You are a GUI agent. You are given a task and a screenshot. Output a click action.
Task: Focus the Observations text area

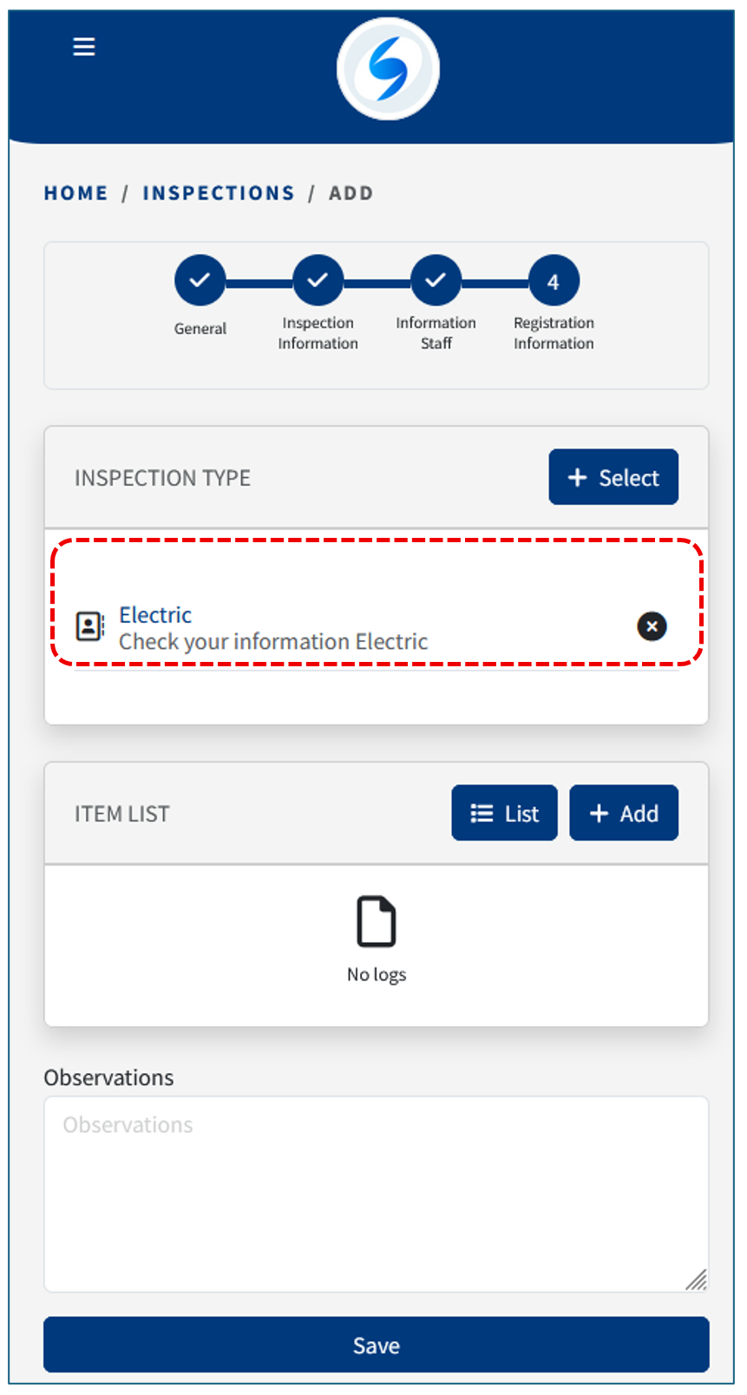tap(376, 1194)
